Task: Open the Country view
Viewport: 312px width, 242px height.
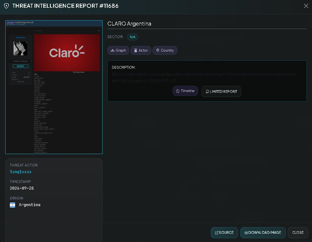Action: tap(165, 50)
